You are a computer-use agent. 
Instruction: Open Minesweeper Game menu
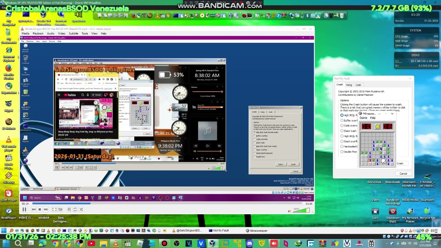pyautogui.click(x=363, y=118)
